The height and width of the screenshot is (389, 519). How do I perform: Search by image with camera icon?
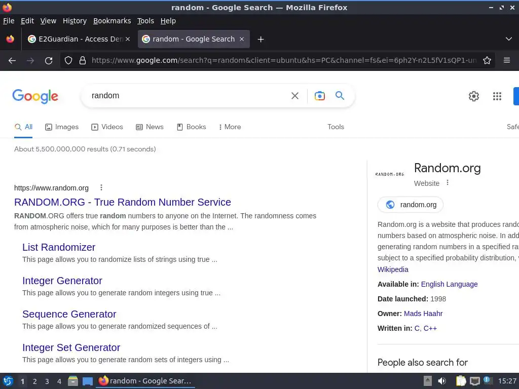320,96
